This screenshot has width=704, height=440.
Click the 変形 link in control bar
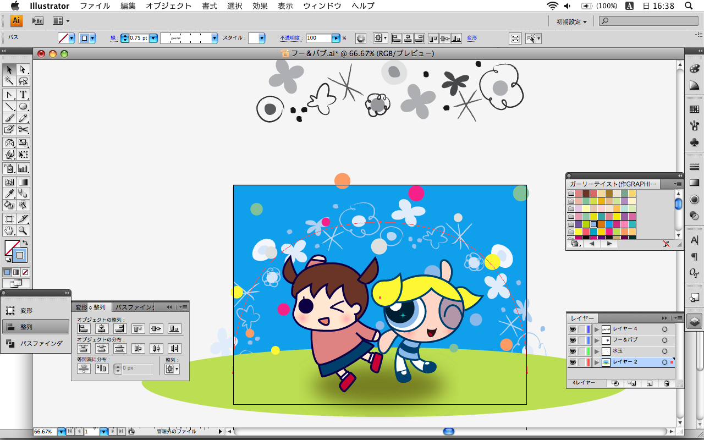point(472,38)
